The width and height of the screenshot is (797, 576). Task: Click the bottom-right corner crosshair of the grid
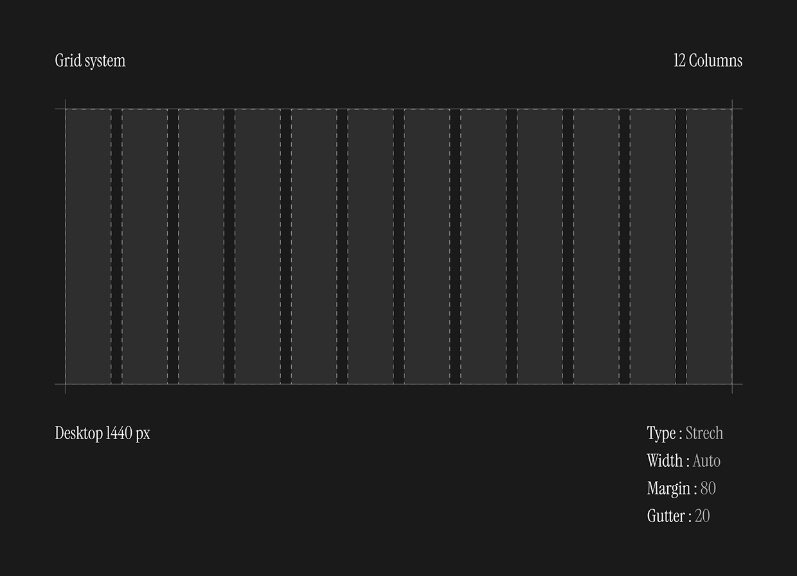click(x=732, y=385)
